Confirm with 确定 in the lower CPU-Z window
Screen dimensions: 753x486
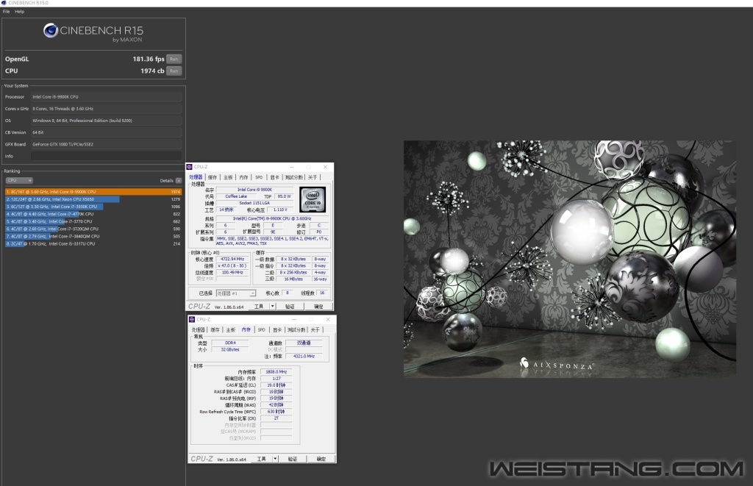[321, 459]
